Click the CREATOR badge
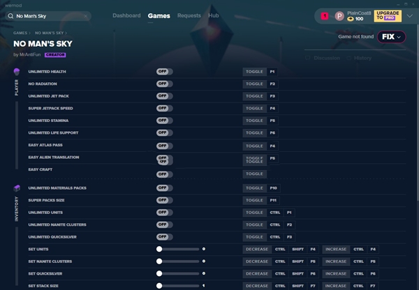Screen dimensions: 419x290 [x=55, y=54]
